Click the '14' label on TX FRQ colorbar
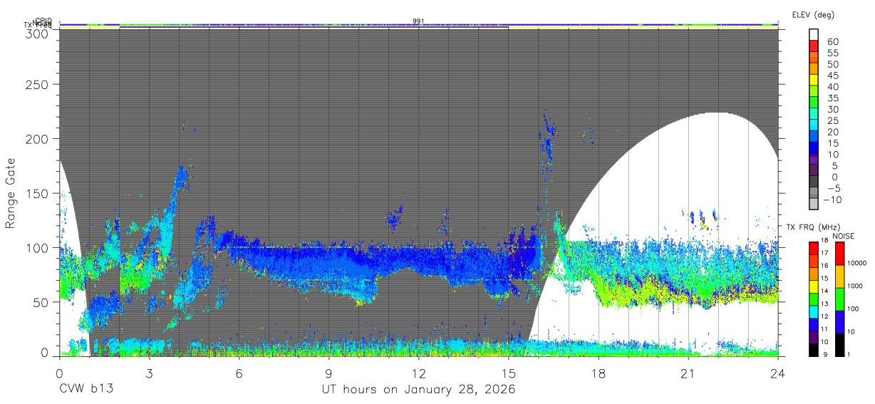This screenshot has height=404, width=875. 824,291
